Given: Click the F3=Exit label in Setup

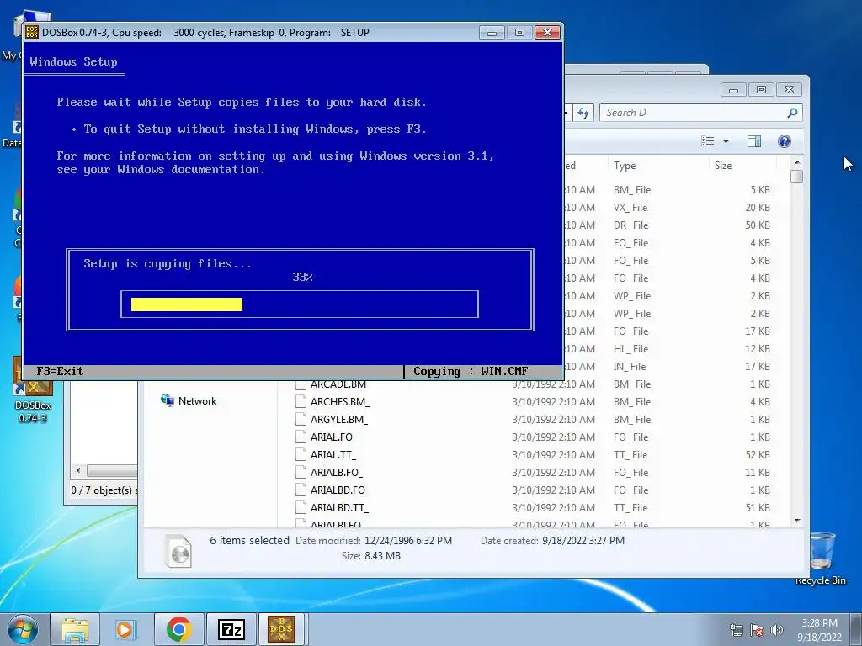Looking at the screenshot, I should pyautogui.click(x=60, y=371).
